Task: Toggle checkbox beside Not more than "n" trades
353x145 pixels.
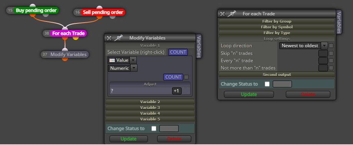Action: 331,68
